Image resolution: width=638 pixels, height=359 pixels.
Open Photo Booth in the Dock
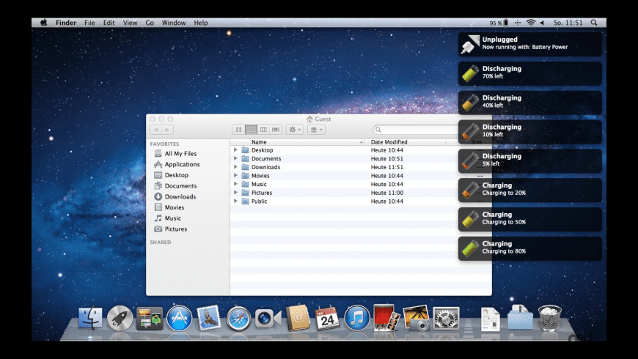click(386, 317)
